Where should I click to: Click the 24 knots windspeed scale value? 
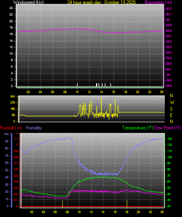tap(11, 8)
